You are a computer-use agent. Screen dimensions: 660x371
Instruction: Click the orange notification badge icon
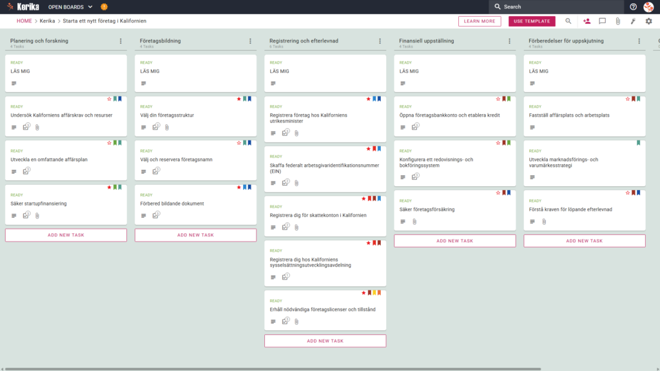click(104, 6)
